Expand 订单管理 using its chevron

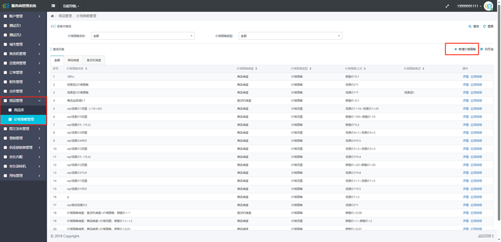click(39, 72)
